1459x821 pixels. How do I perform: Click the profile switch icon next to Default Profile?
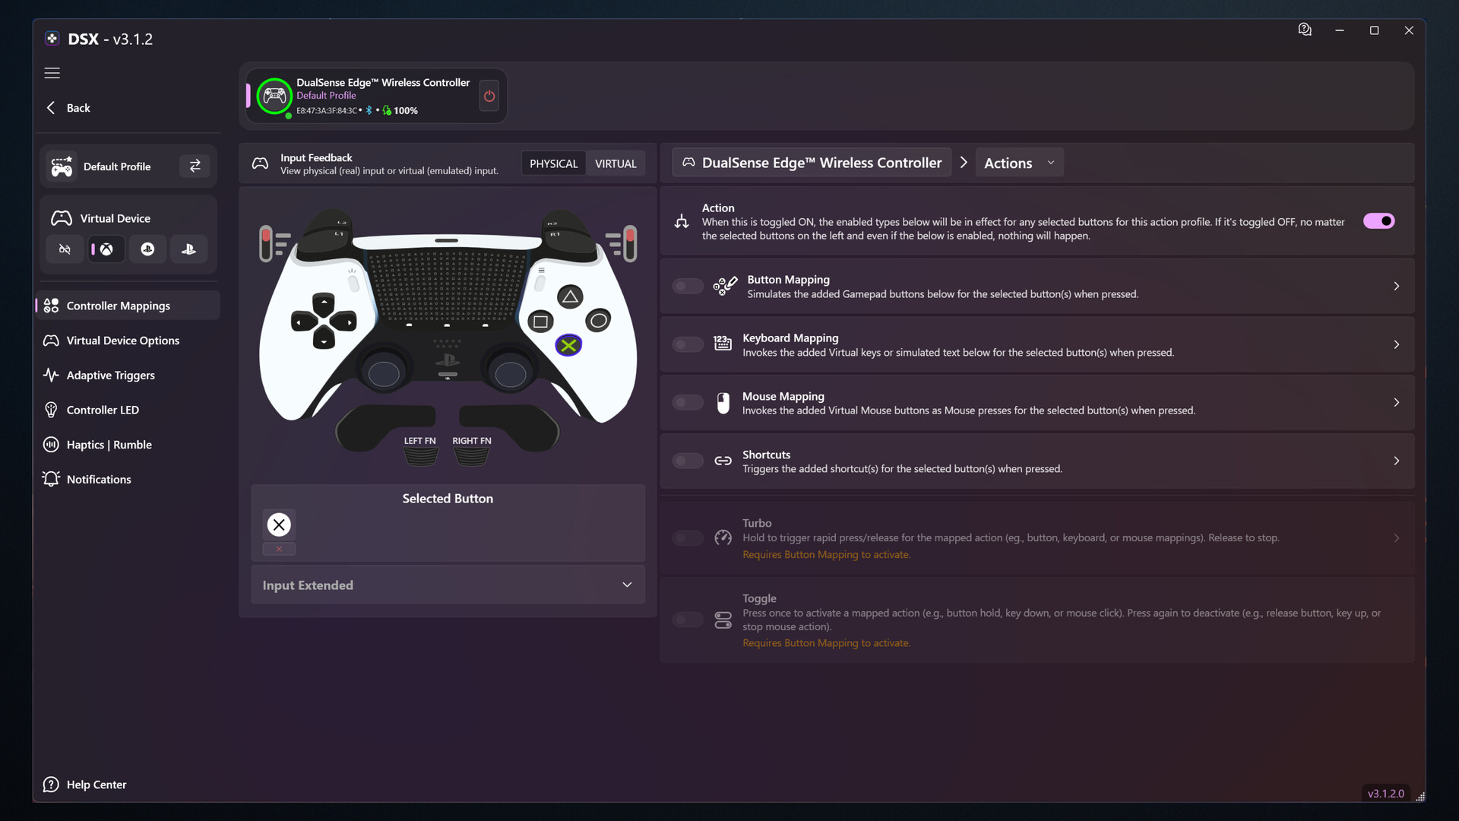point(195,166)
